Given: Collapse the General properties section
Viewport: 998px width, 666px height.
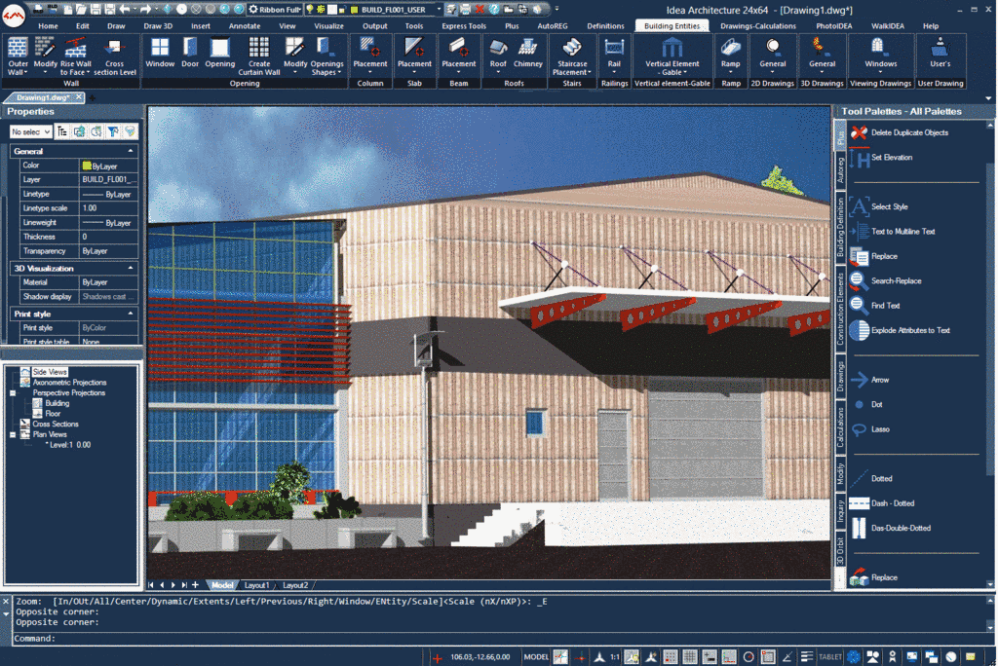Looking at the screenshot, I should click(131, 151).
